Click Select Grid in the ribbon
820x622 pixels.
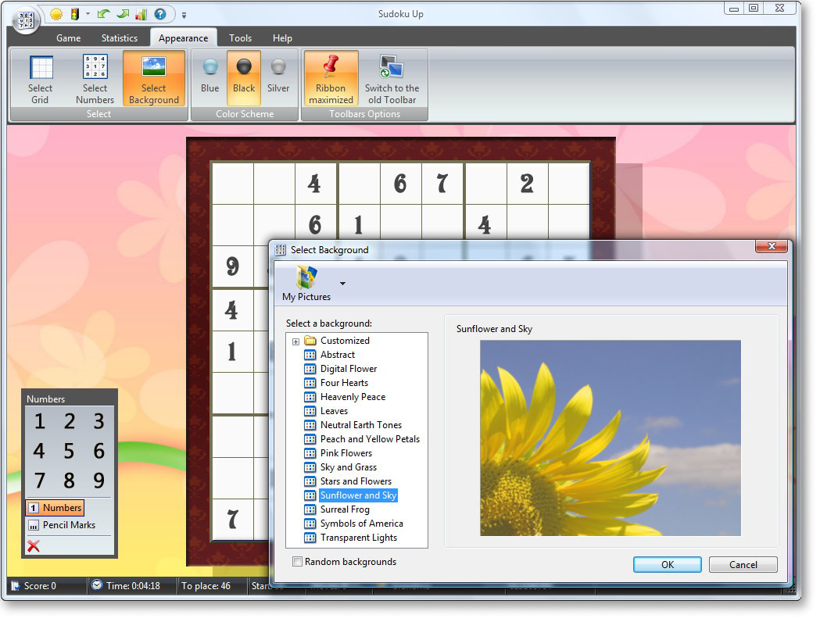pyautogui.click(x=41, y=79)
